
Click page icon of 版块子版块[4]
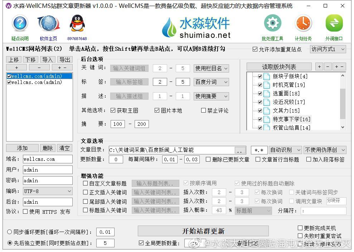[x=267, y=76]
